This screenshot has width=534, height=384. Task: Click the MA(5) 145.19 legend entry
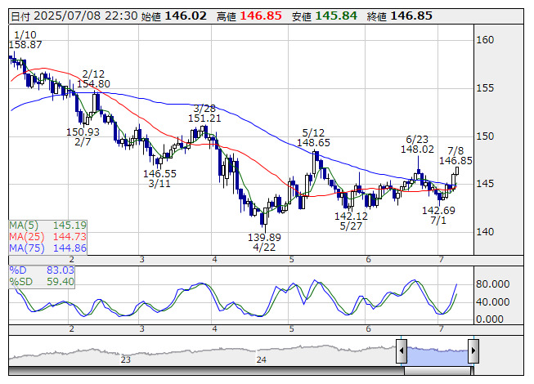[47, 225]
